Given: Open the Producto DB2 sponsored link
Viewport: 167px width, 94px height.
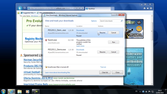Looking at the screenshot, I should [33, 66].
